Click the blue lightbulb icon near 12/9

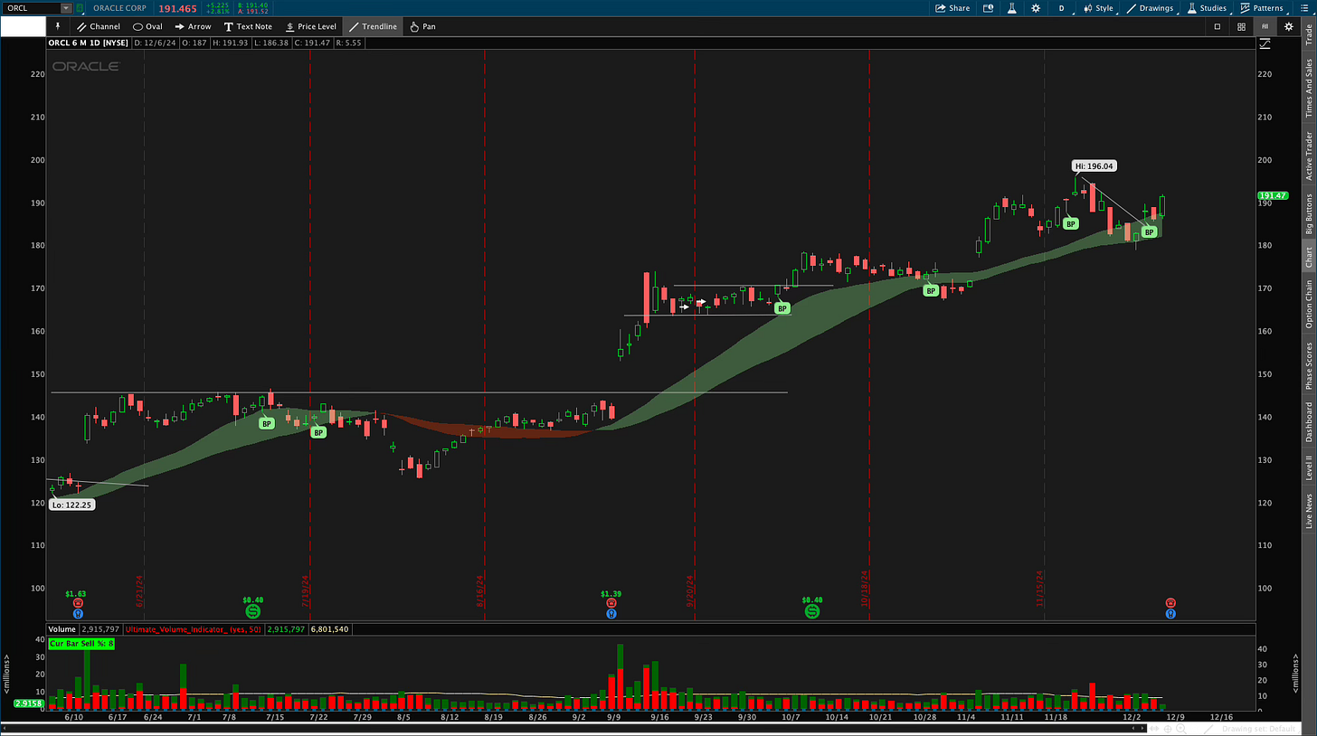[1170, 614]
